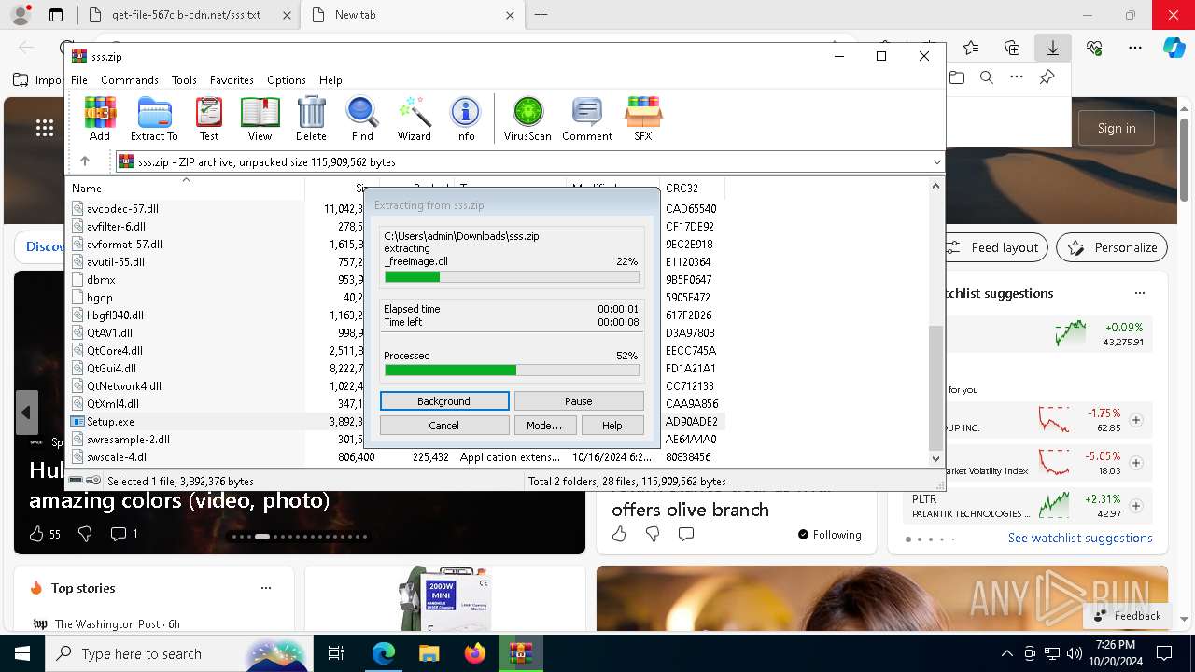Select avformat-57.dll file
Image resolution: width=1195 pixels, height=672 pixels.
point(124,245)
